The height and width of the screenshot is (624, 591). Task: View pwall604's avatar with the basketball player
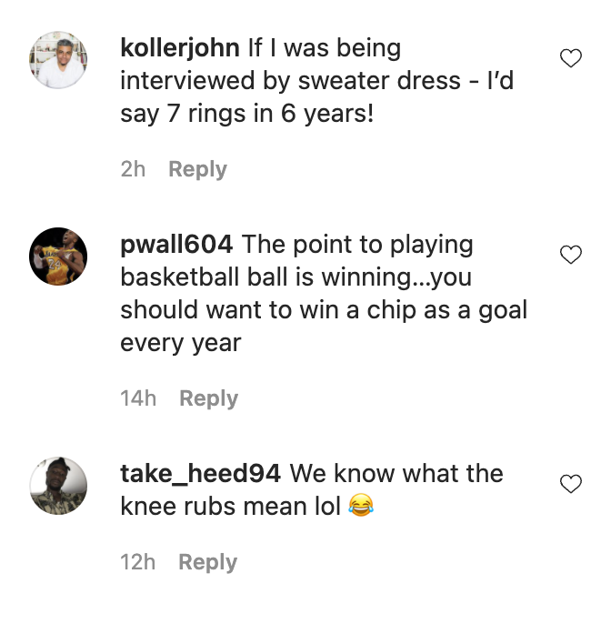(59, 257)
